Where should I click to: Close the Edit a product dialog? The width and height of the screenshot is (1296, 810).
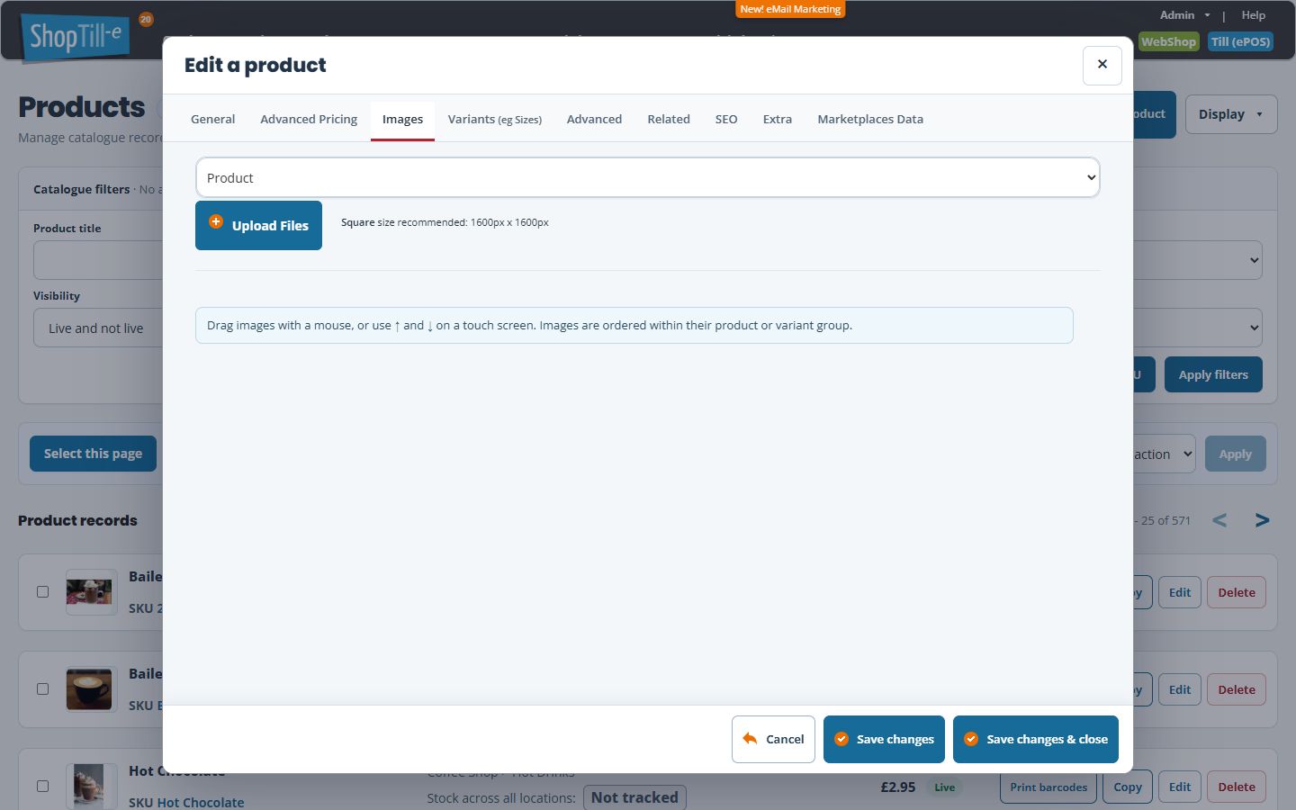[1102, 65]
